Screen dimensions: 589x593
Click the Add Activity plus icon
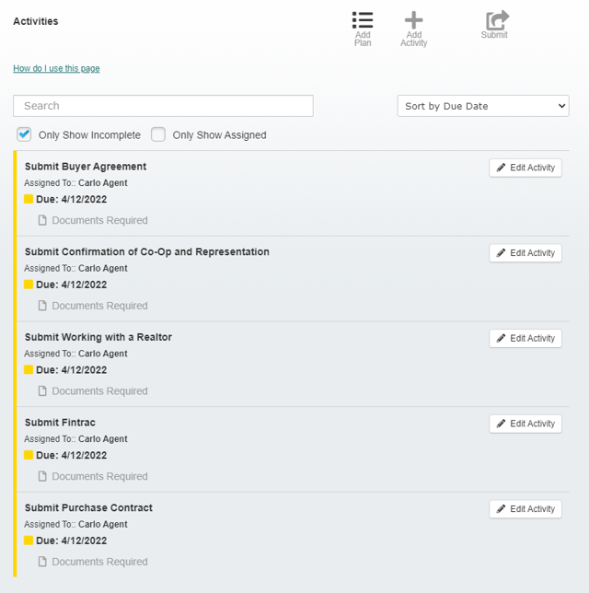(414, 21)
